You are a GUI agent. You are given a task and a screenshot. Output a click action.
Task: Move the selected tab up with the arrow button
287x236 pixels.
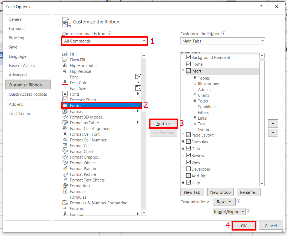click(x=273, y=123)
